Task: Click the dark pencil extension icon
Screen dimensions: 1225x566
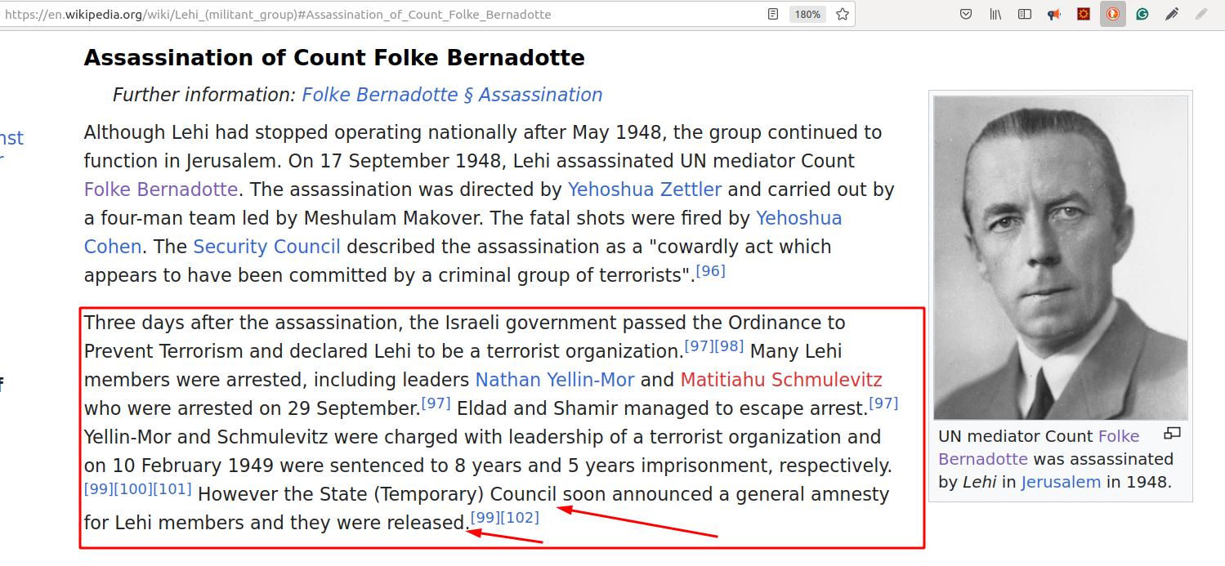Action: 1172,14
